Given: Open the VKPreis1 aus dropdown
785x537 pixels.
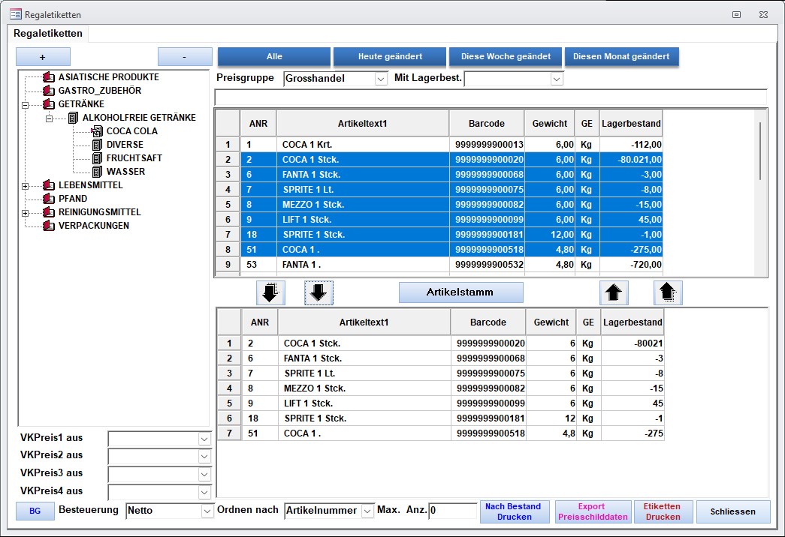Looking at the screenshot, I should [204, 439].
